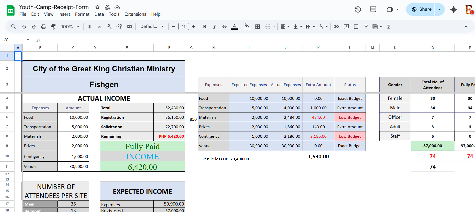Undo the last action
475x212 pixels.
[24, 27]
